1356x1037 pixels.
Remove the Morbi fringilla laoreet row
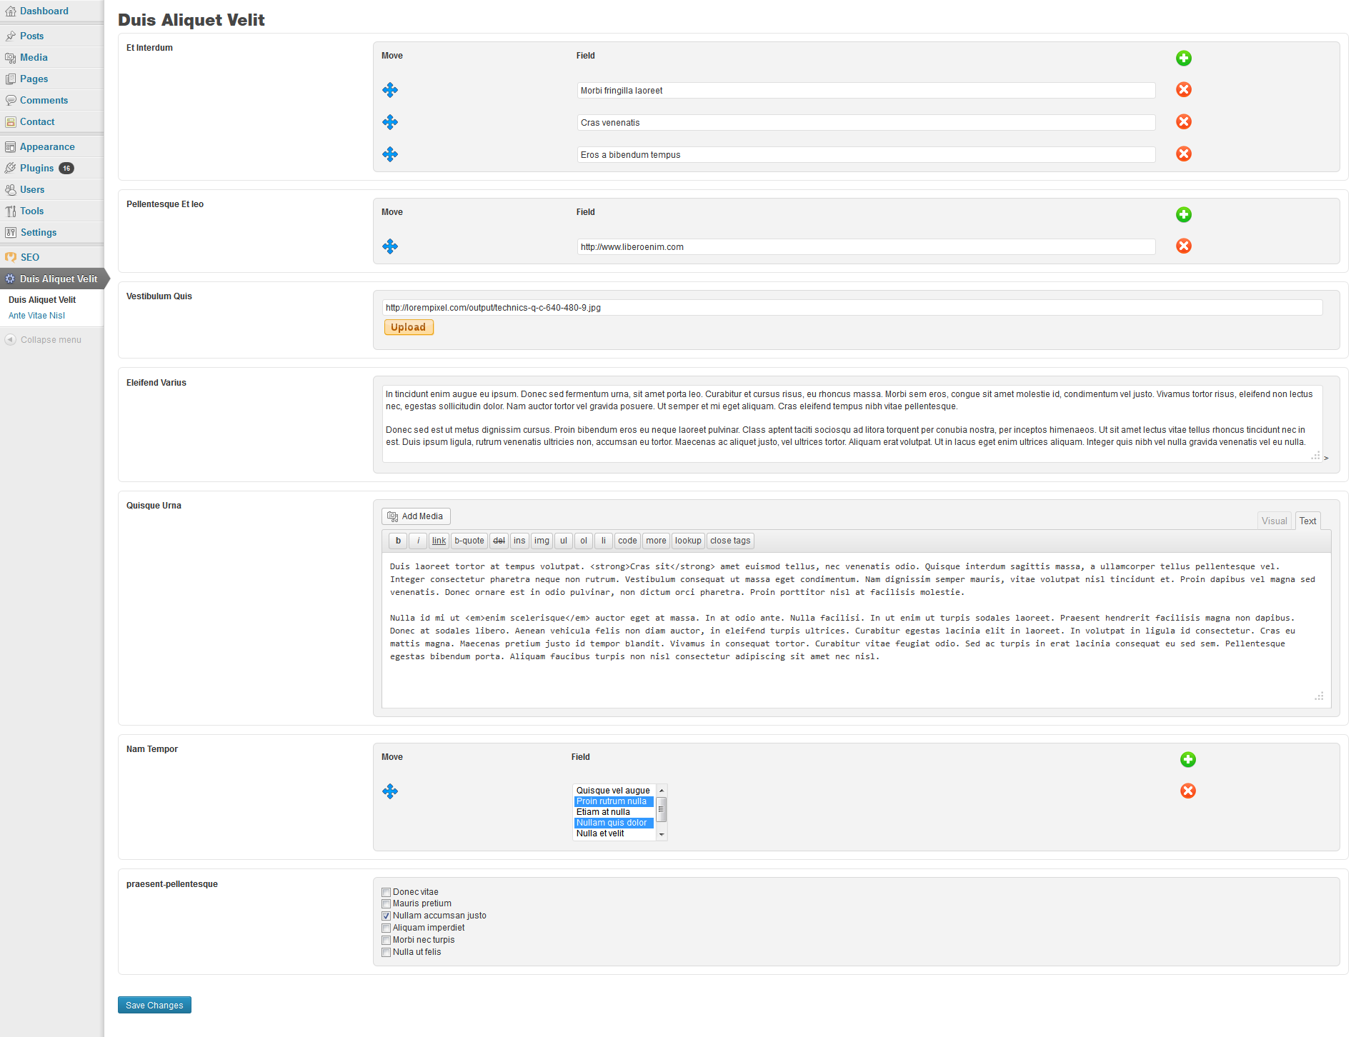[1183, 89]
